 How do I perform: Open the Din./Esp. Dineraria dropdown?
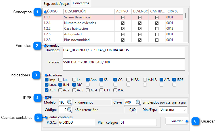coord(173,109)
